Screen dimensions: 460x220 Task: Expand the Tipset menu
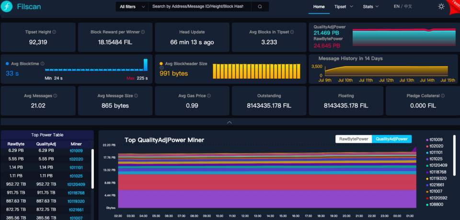click(344, 7)
